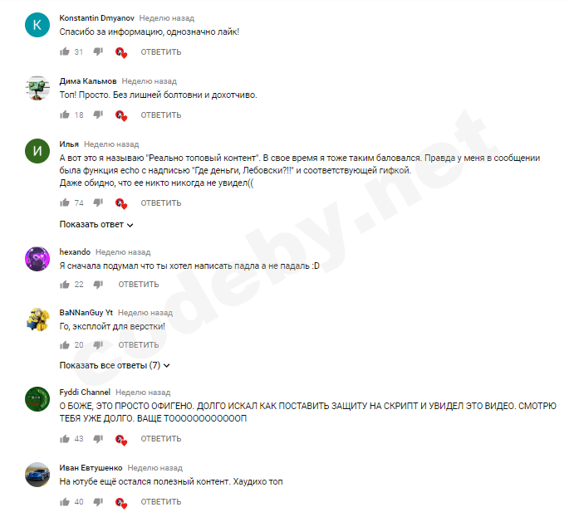Dislike BaNNanGuy Yt's comment
569x512 pixels.
tap(98, 345)
